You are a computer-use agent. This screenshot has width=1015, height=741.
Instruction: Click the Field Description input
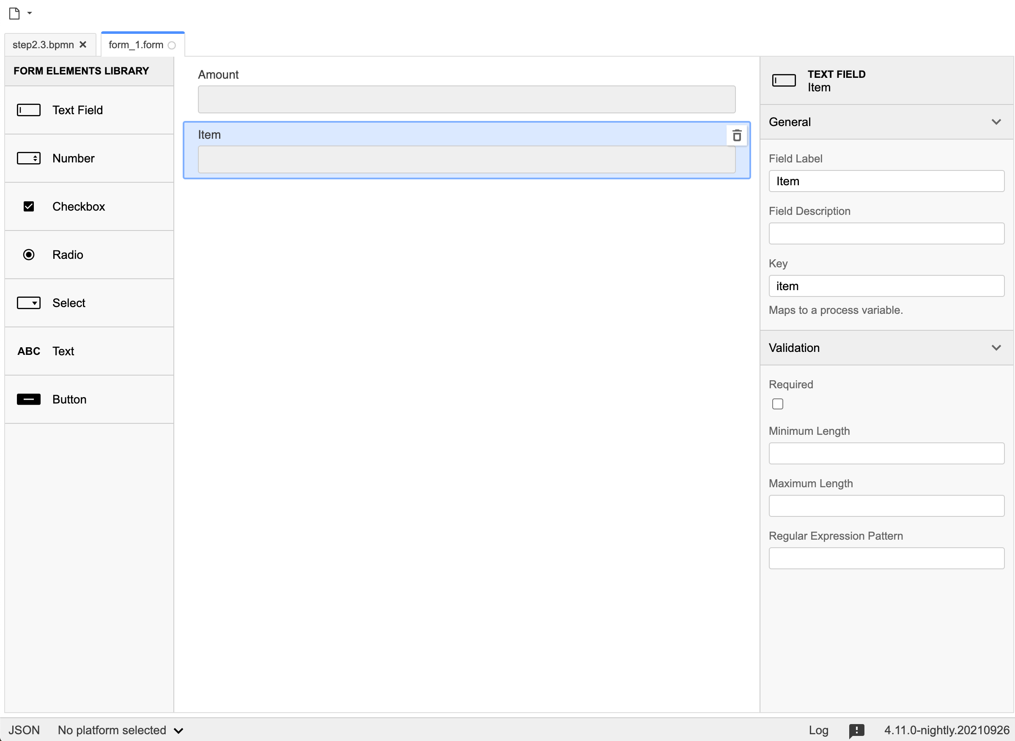click(x=886, y=234)
